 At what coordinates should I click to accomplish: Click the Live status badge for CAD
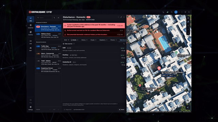pyautogui.click(x=123, y=48)
